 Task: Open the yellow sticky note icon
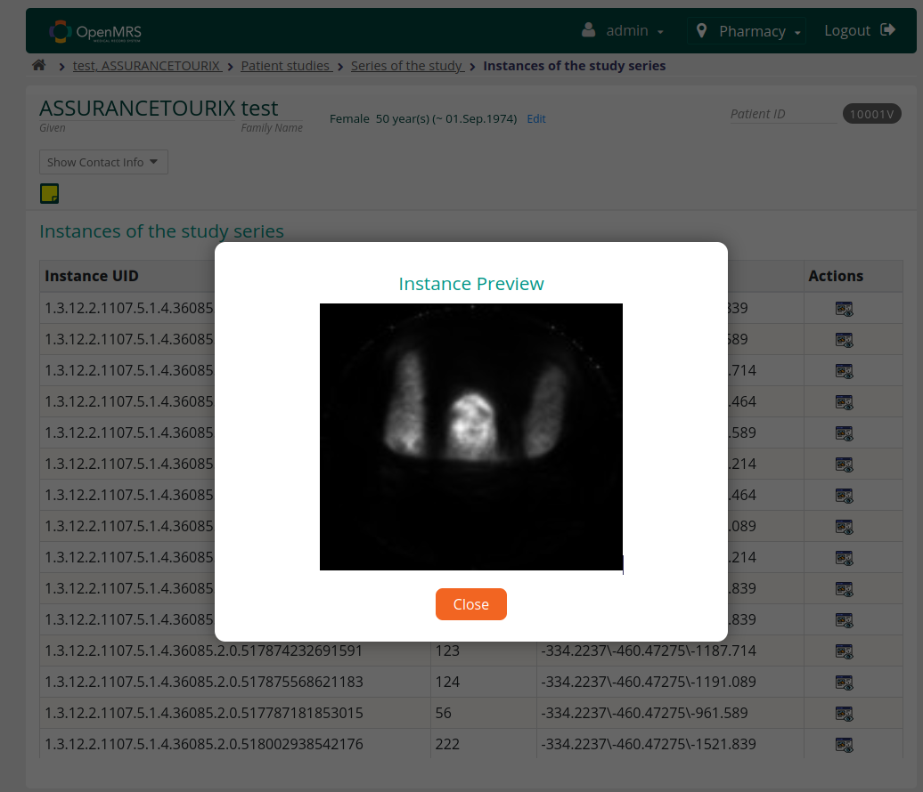tap(50, 193)
